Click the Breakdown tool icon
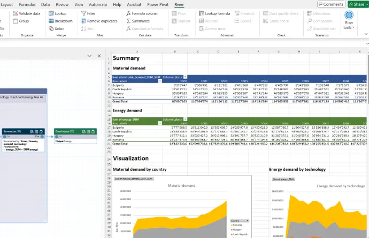369x238 pixels. pos(50,21)
